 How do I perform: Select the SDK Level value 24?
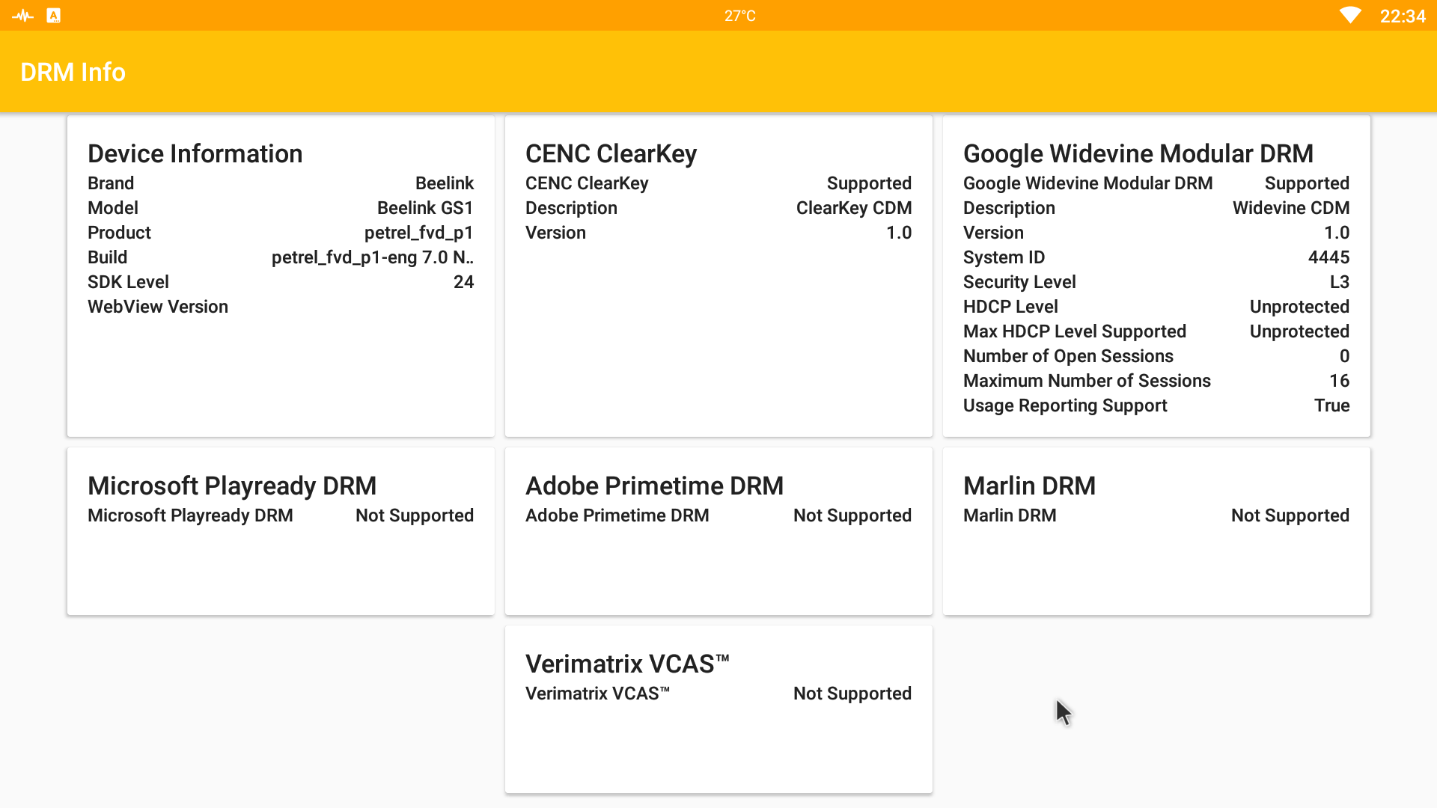[x=463, y=282]
